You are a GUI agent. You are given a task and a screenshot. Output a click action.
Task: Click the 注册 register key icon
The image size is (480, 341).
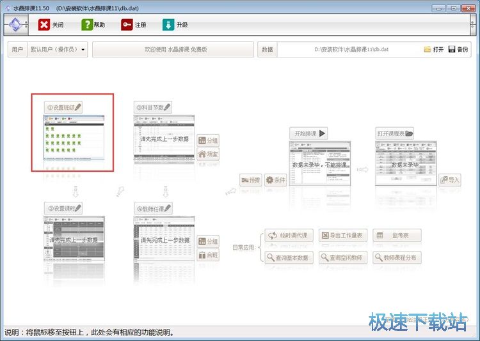127,25
